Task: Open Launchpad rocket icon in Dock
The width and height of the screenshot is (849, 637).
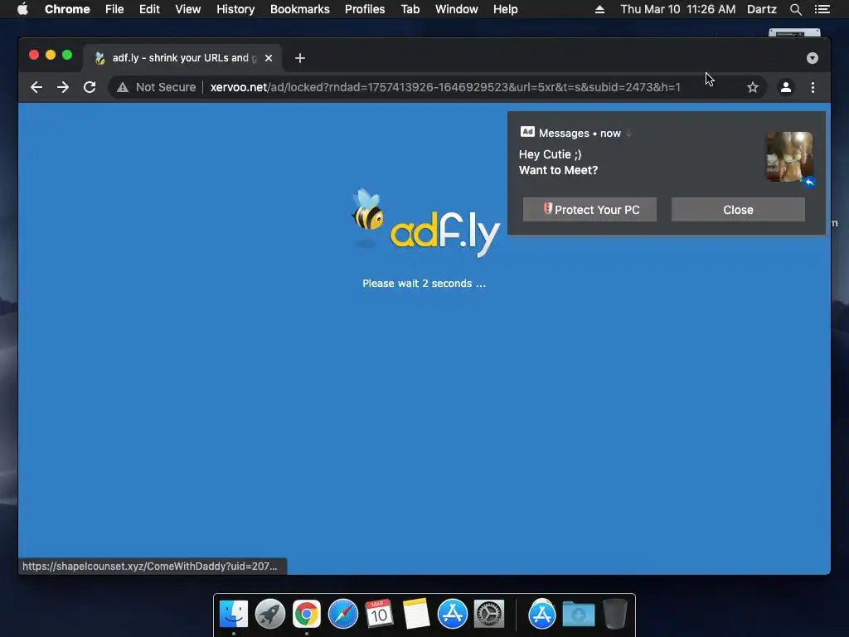Action: click(x=270, y=615)
